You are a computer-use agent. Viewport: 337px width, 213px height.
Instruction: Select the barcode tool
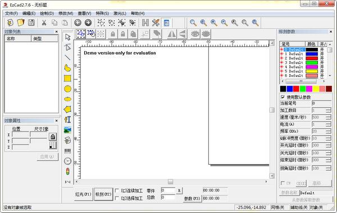tap(67, 151)
